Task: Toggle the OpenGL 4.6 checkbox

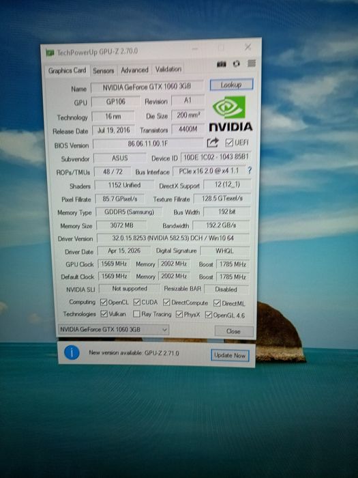Action: point(209,315)
